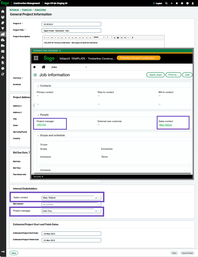Open the briefcase with clock sidebar icon
198x257 pixels.
click(x=3, y=40)
